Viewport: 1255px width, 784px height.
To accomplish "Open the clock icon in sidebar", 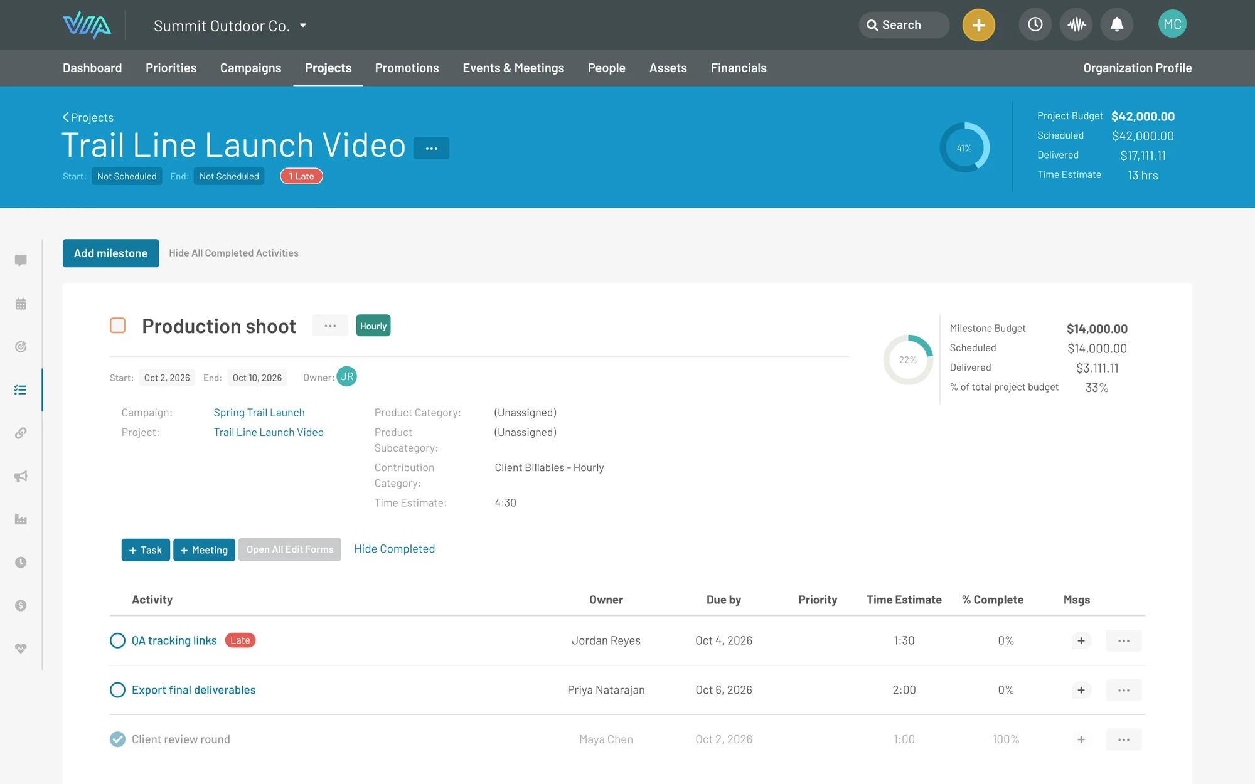I will click(x=21, y=562).
